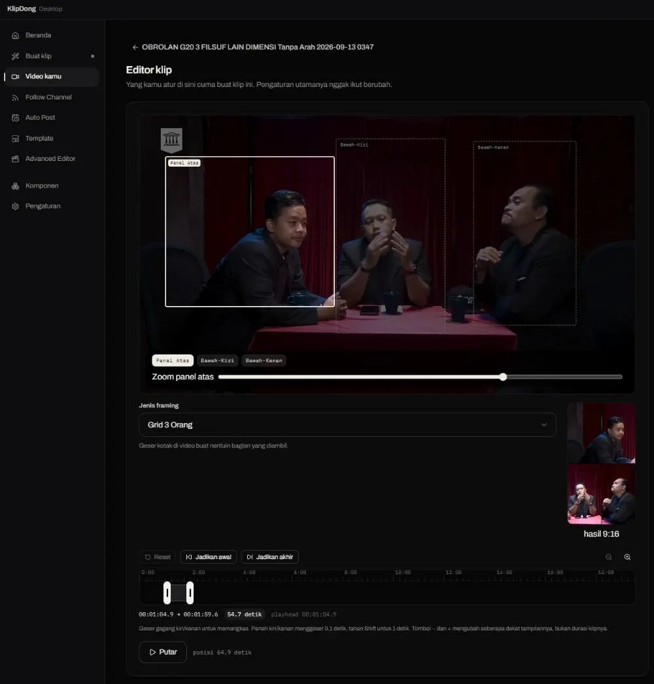Click the Follow Channel feed icon
Viewport: 654px width, 684px height.
[x=15, y=97]
